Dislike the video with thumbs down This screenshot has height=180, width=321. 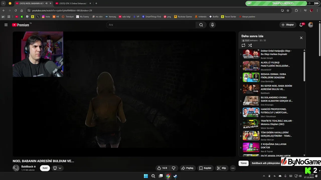pyautogui.click(x=173, y=168)
